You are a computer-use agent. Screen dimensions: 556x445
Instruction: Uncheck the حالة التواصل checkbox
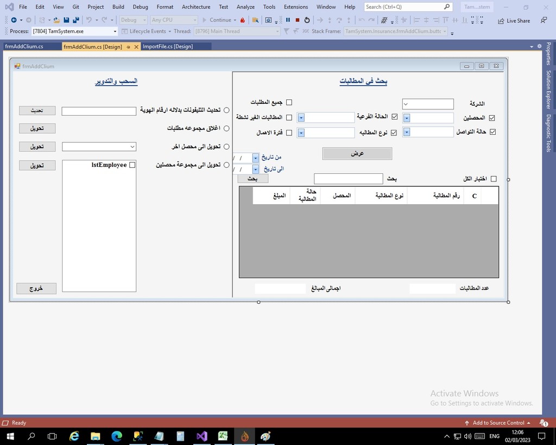[x=492, y=131]
